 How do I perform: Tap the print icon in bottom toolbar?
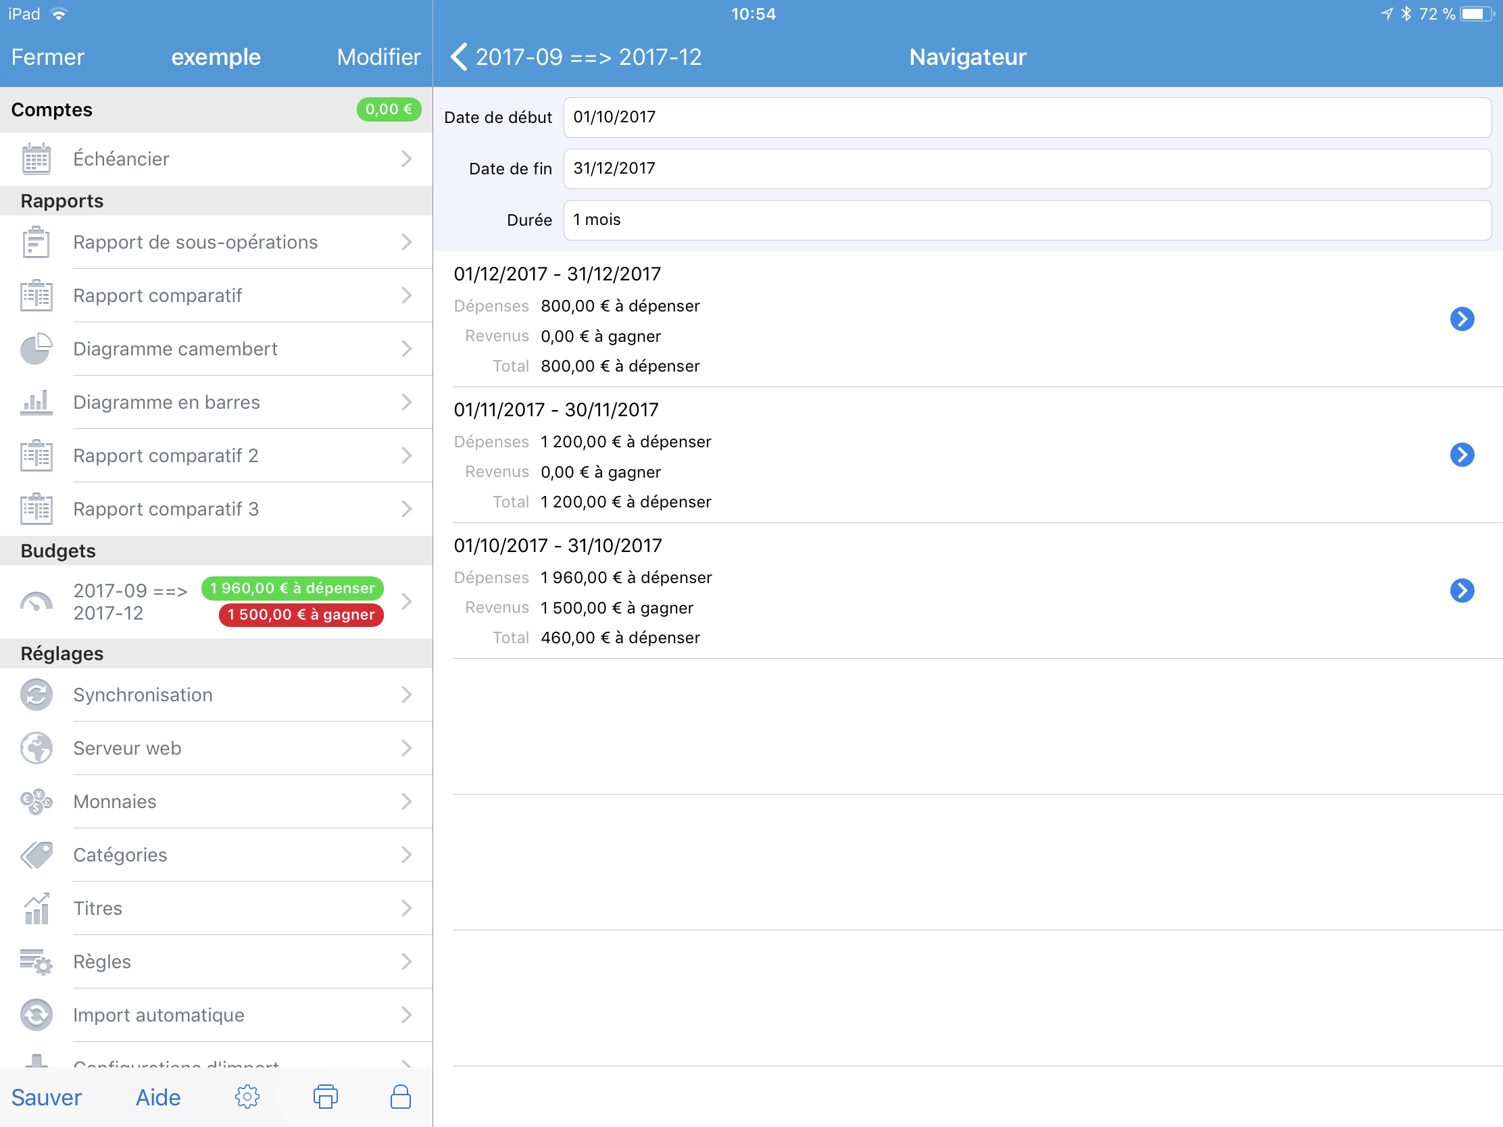click(x=326, y=1097)
